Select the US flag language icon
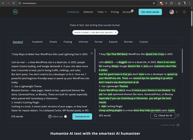Screen dimensions: 193x140 (x=172, y=12)
